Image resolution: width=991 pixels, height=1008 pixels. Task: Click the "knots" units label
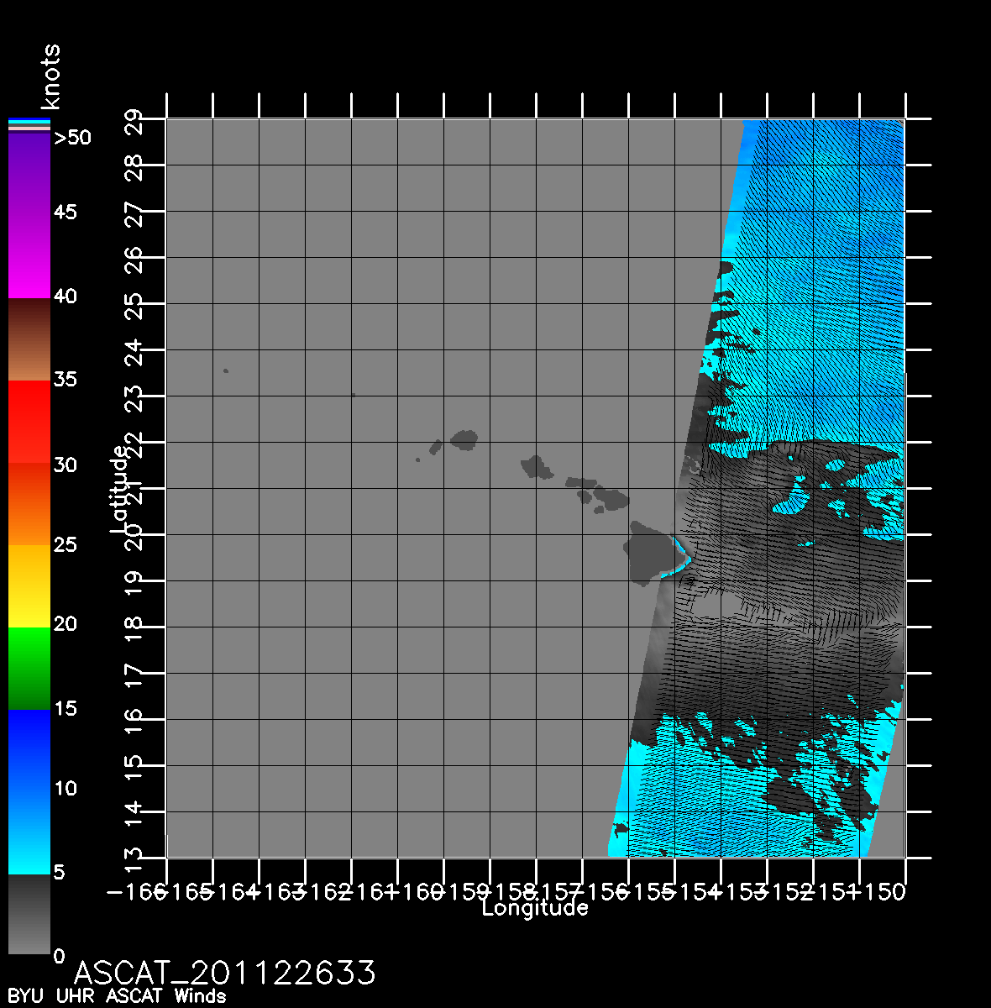tap(50, 77)
